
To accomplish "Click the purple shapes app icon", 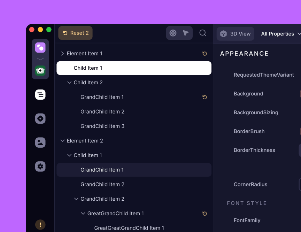I will 40,47.
